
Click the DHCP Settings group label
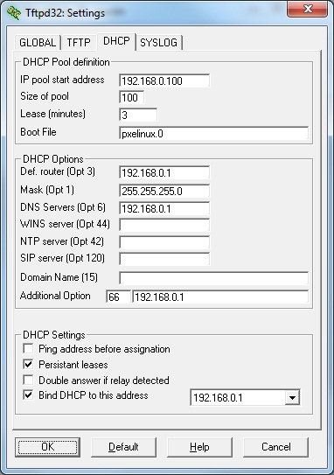point(54,335)
